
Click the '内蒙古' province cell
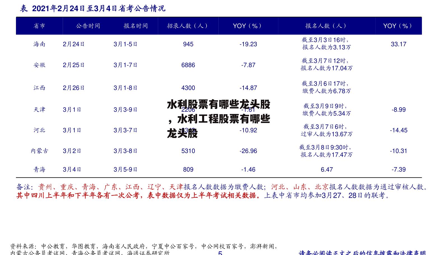(x=39, y=151)
